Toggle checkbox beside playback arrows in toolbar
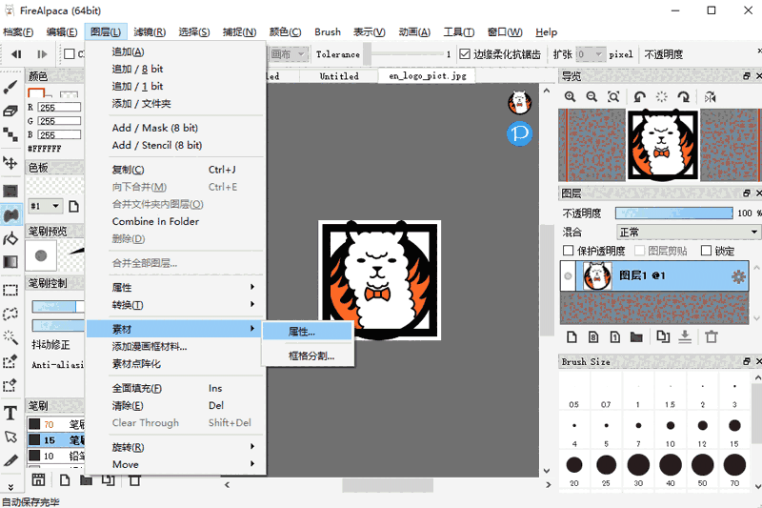This screenshot has width=762, height=508. pyautogui.click(x=69, y=54)
